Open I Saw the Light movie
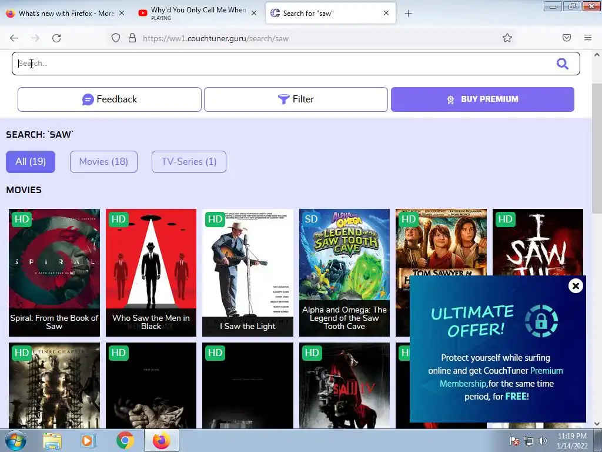 248,272
